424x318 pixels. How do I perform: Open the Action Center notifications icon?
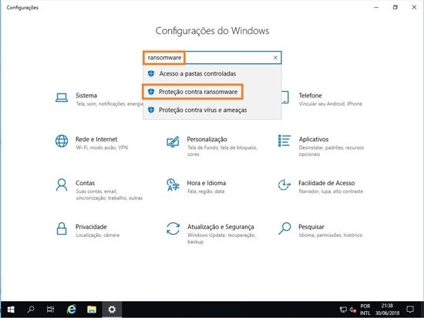[x=410, y=310]
